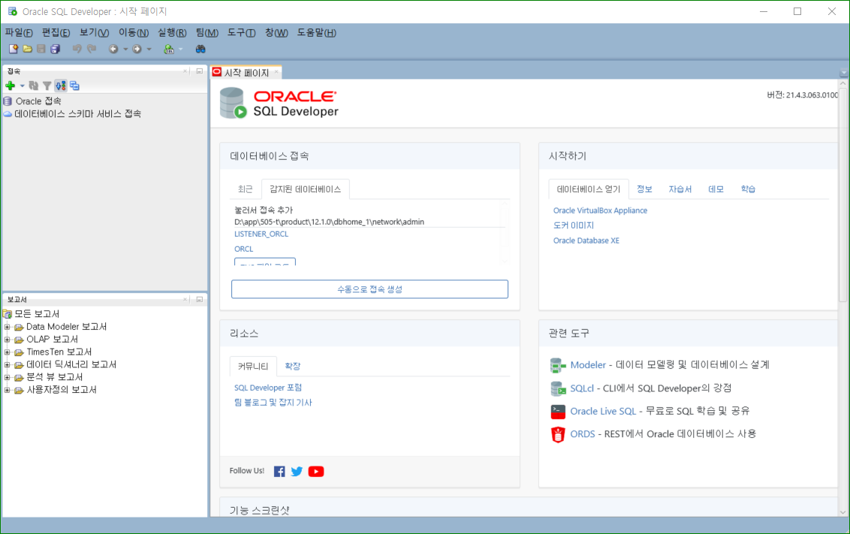Expand Data Modeler 보고서 node

(x=7, y=327)
